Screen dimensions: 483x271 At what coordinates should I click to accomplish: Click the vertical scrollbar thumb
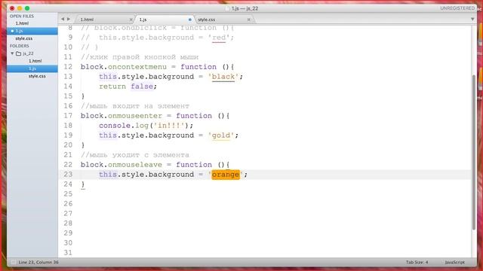474,152
